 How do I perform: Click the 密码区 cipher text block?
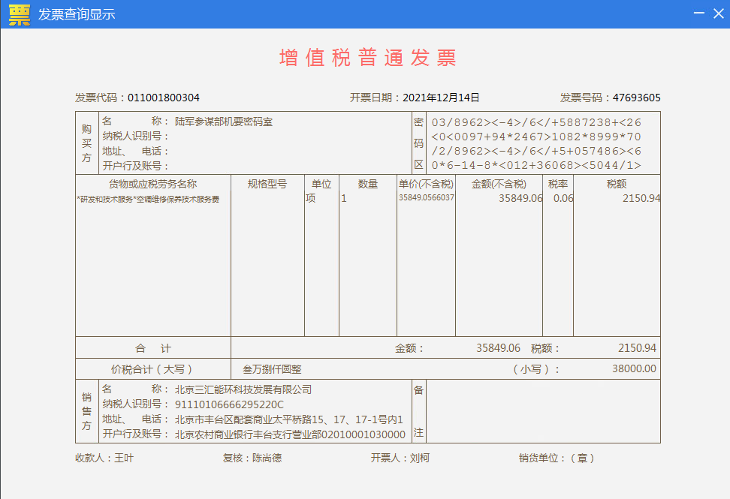click(536, 143)
